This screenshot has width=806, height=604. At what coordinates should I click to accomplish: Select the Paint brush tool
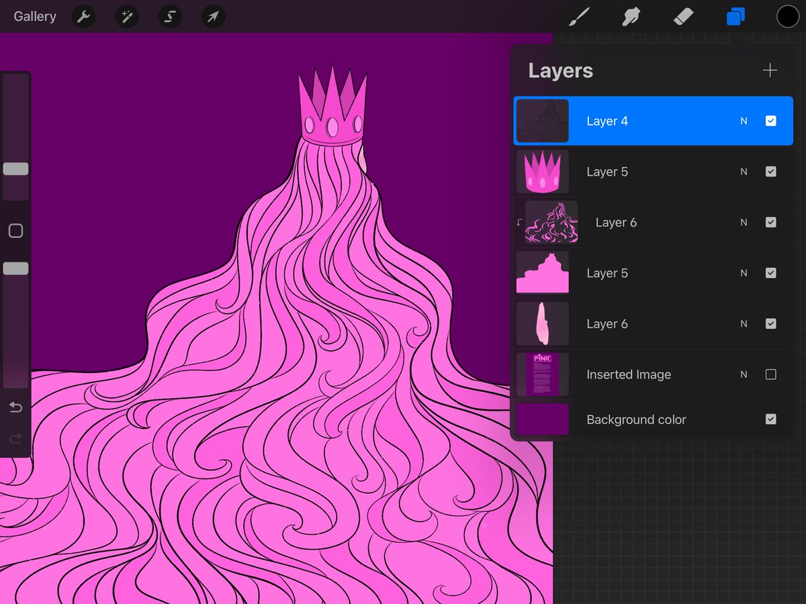click(578, 16)
